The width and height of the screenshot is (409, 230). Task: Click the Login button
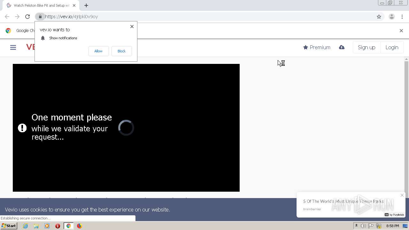392,47
